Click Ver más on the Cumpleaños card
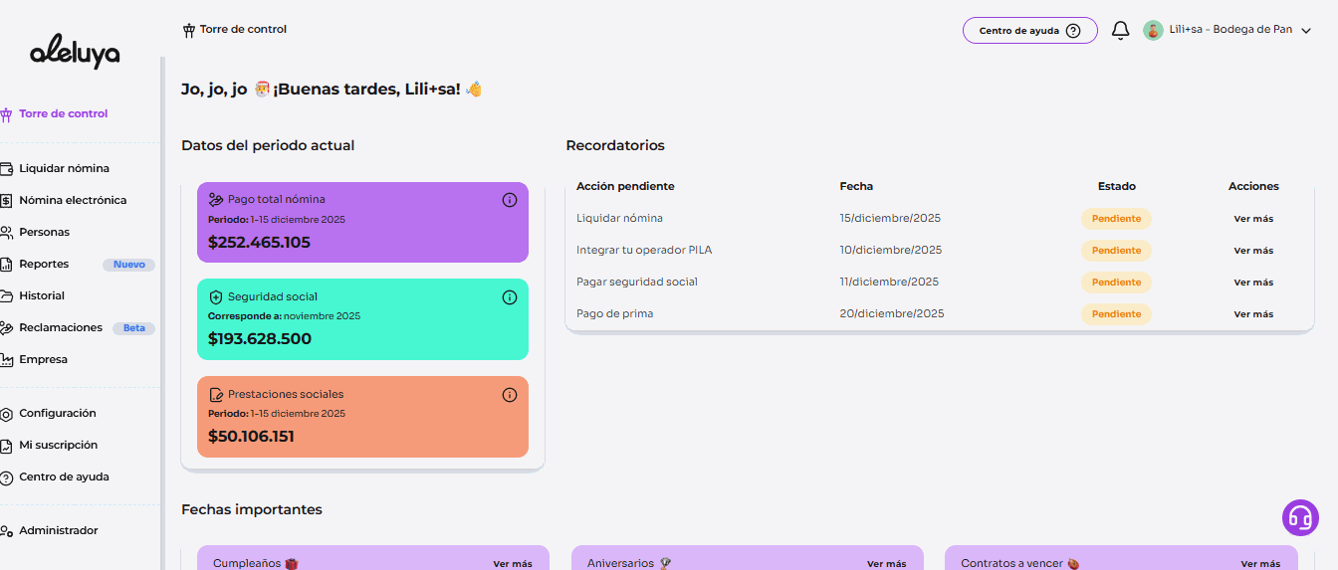Viewport: 1338px width, 570px height. (x=513, y=564)
